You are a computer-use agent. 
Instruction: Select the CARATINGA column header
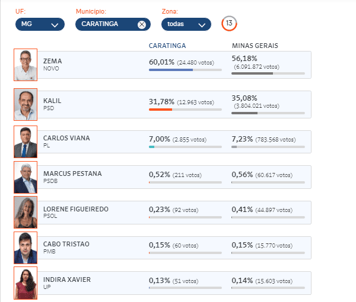coord(167,46)
